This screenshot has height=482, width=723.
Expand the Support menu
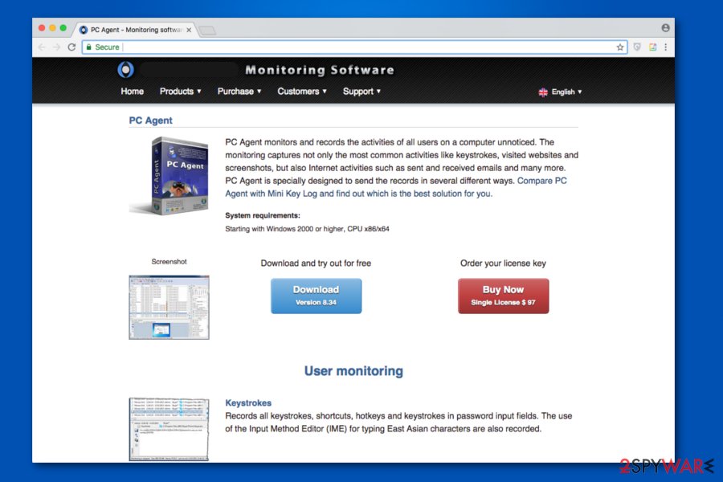coord(361,92)
